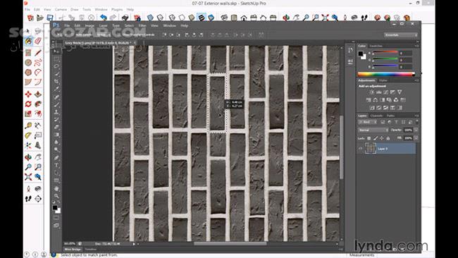Screen dimensions: 458x258
Task: Select SketchUp Tape Measure tool
Action: [x=28, y=125]
